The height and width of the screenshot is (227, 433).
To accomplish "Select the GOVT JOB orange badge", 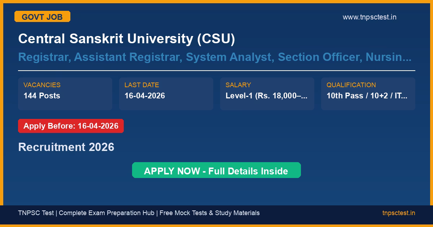I will (x=42, y=17).
